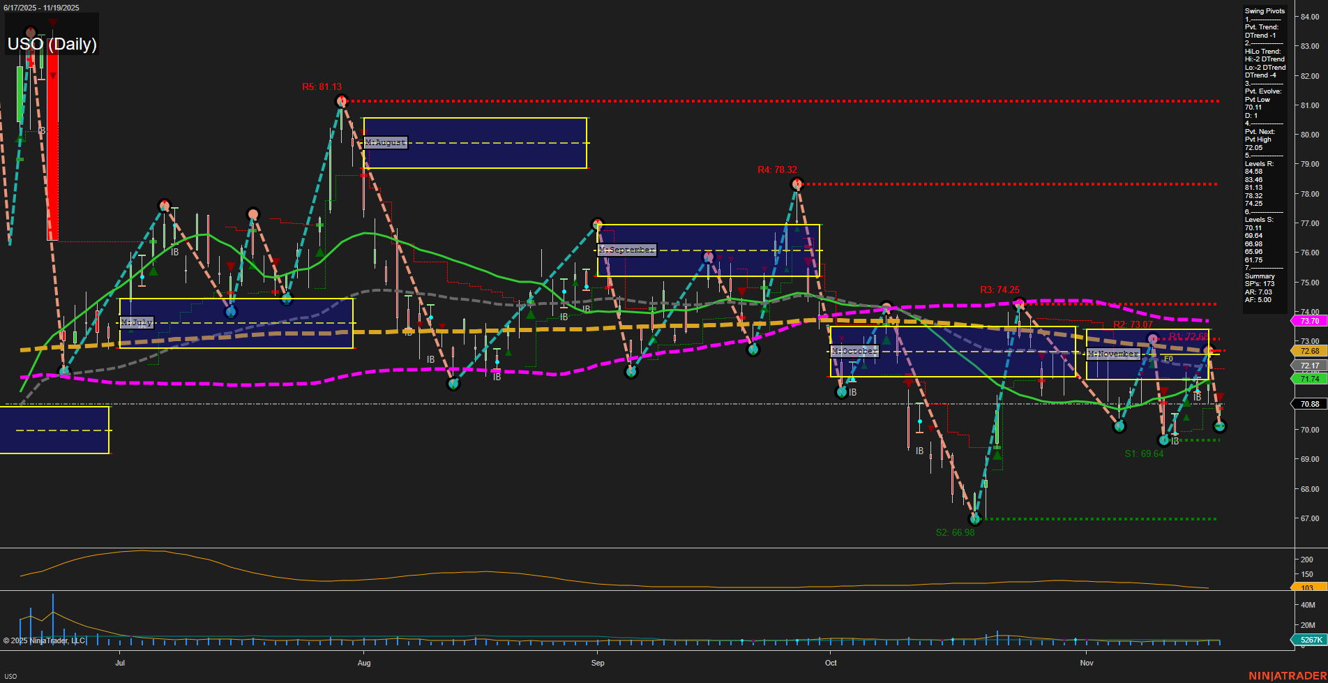The height and width of the screenshot is (683, 1328).
Task: Select the M:October monthly range box label
Action: coord(854,351)
